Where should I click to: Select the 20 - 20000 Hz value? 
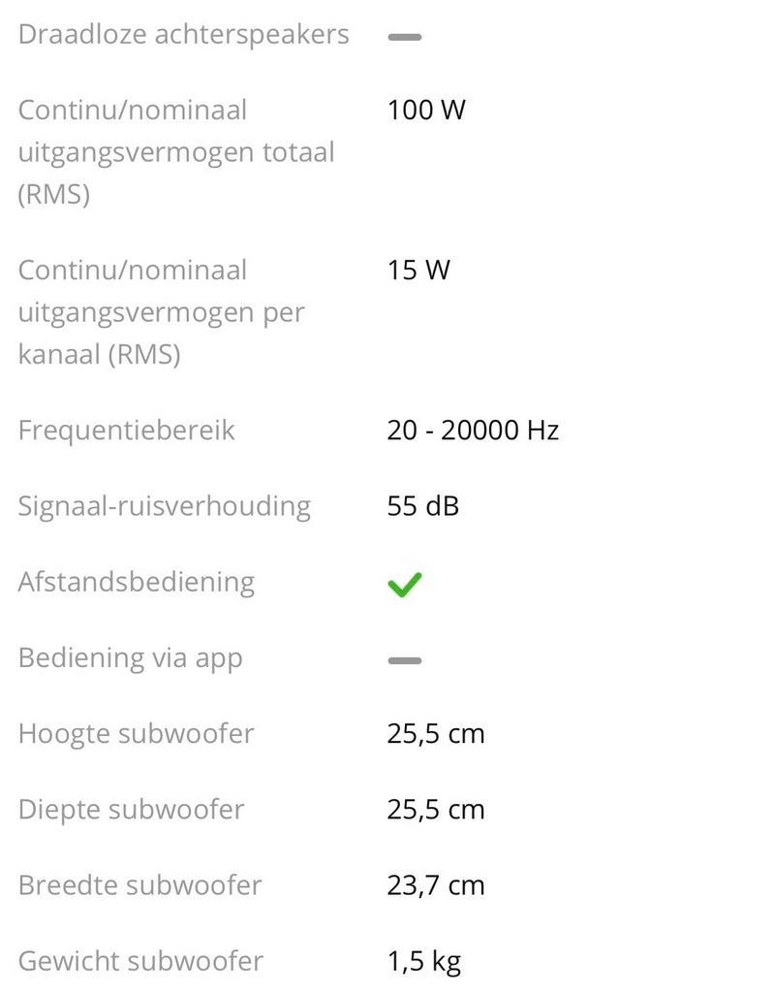pos(473,430)
